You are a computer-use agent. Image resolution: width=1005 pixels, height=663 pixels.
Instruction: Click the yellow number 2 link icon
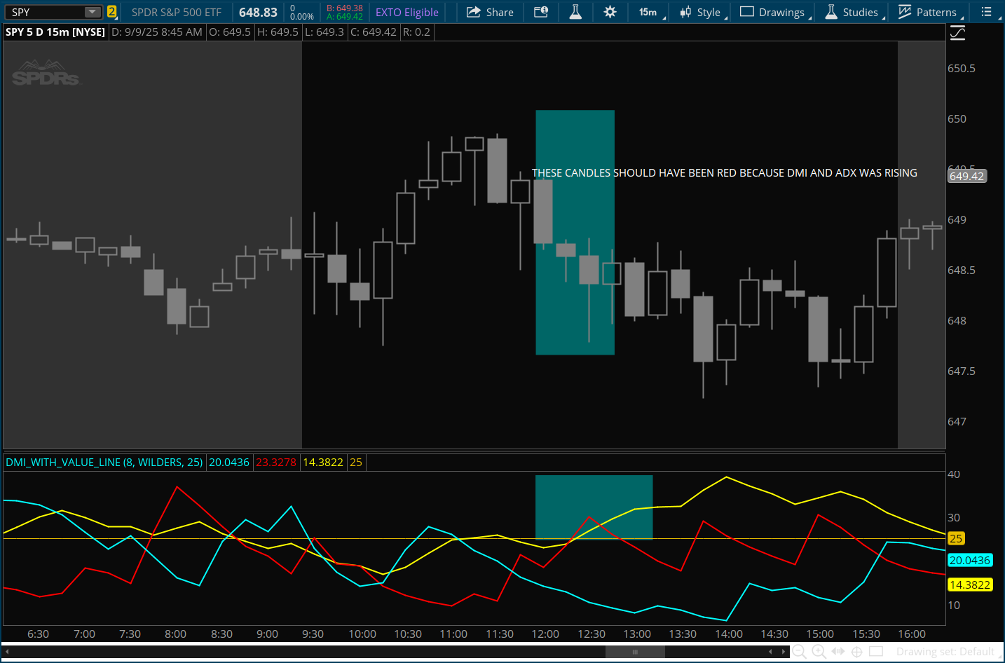pyautogui.click(x=111, y=12)
